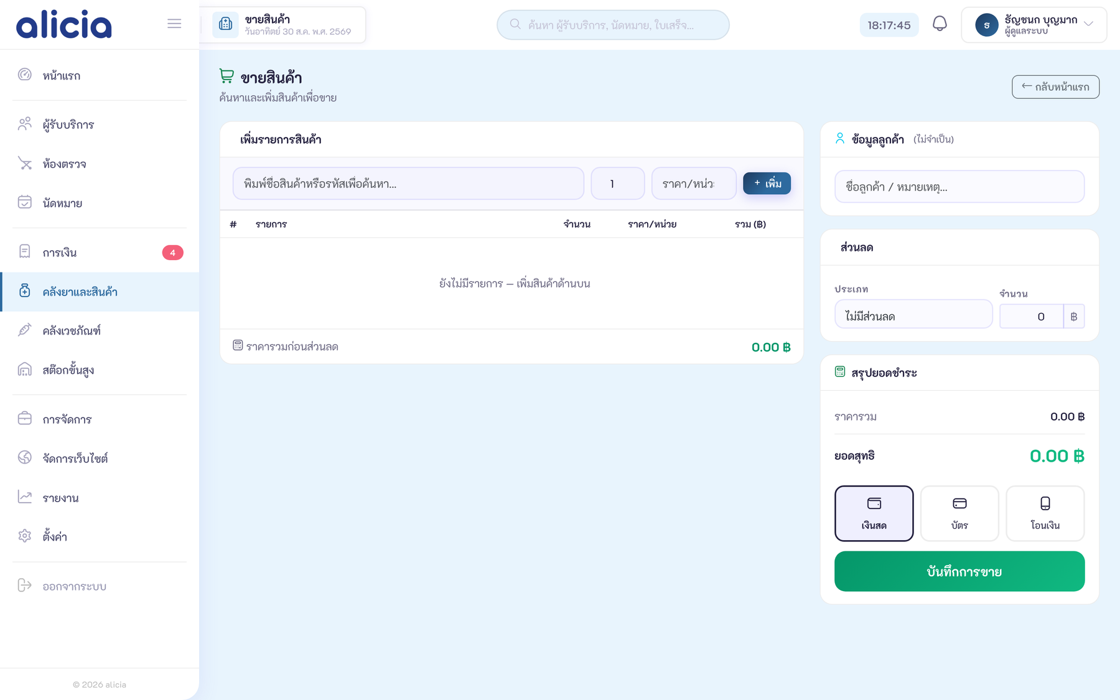This screenshot has width=1120, height=700.
Task: Open the user account dropdown chevron
Action: [x=1088, y=24]
